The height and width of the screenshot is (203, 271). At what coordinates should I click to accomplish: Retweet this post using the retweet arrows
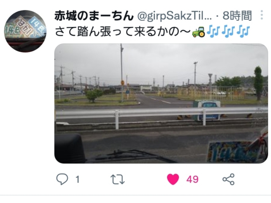(117, 179)
